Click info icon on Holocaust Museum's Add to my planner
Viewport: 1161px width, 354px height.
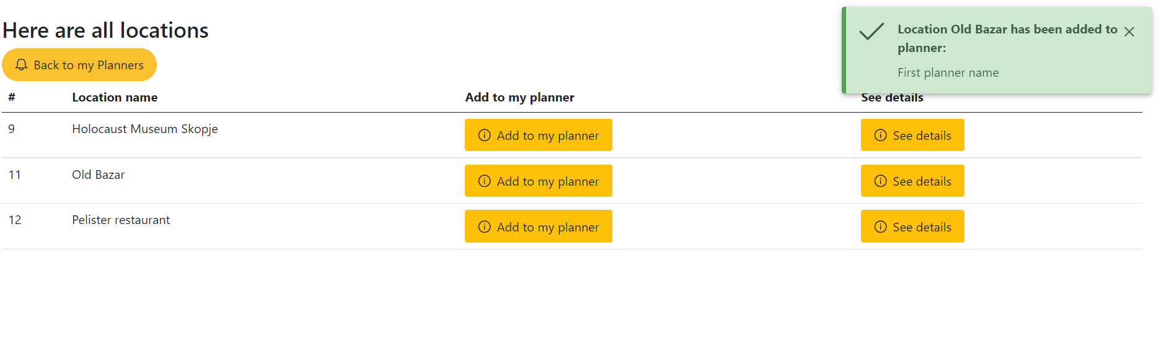[x=485, y=136]
